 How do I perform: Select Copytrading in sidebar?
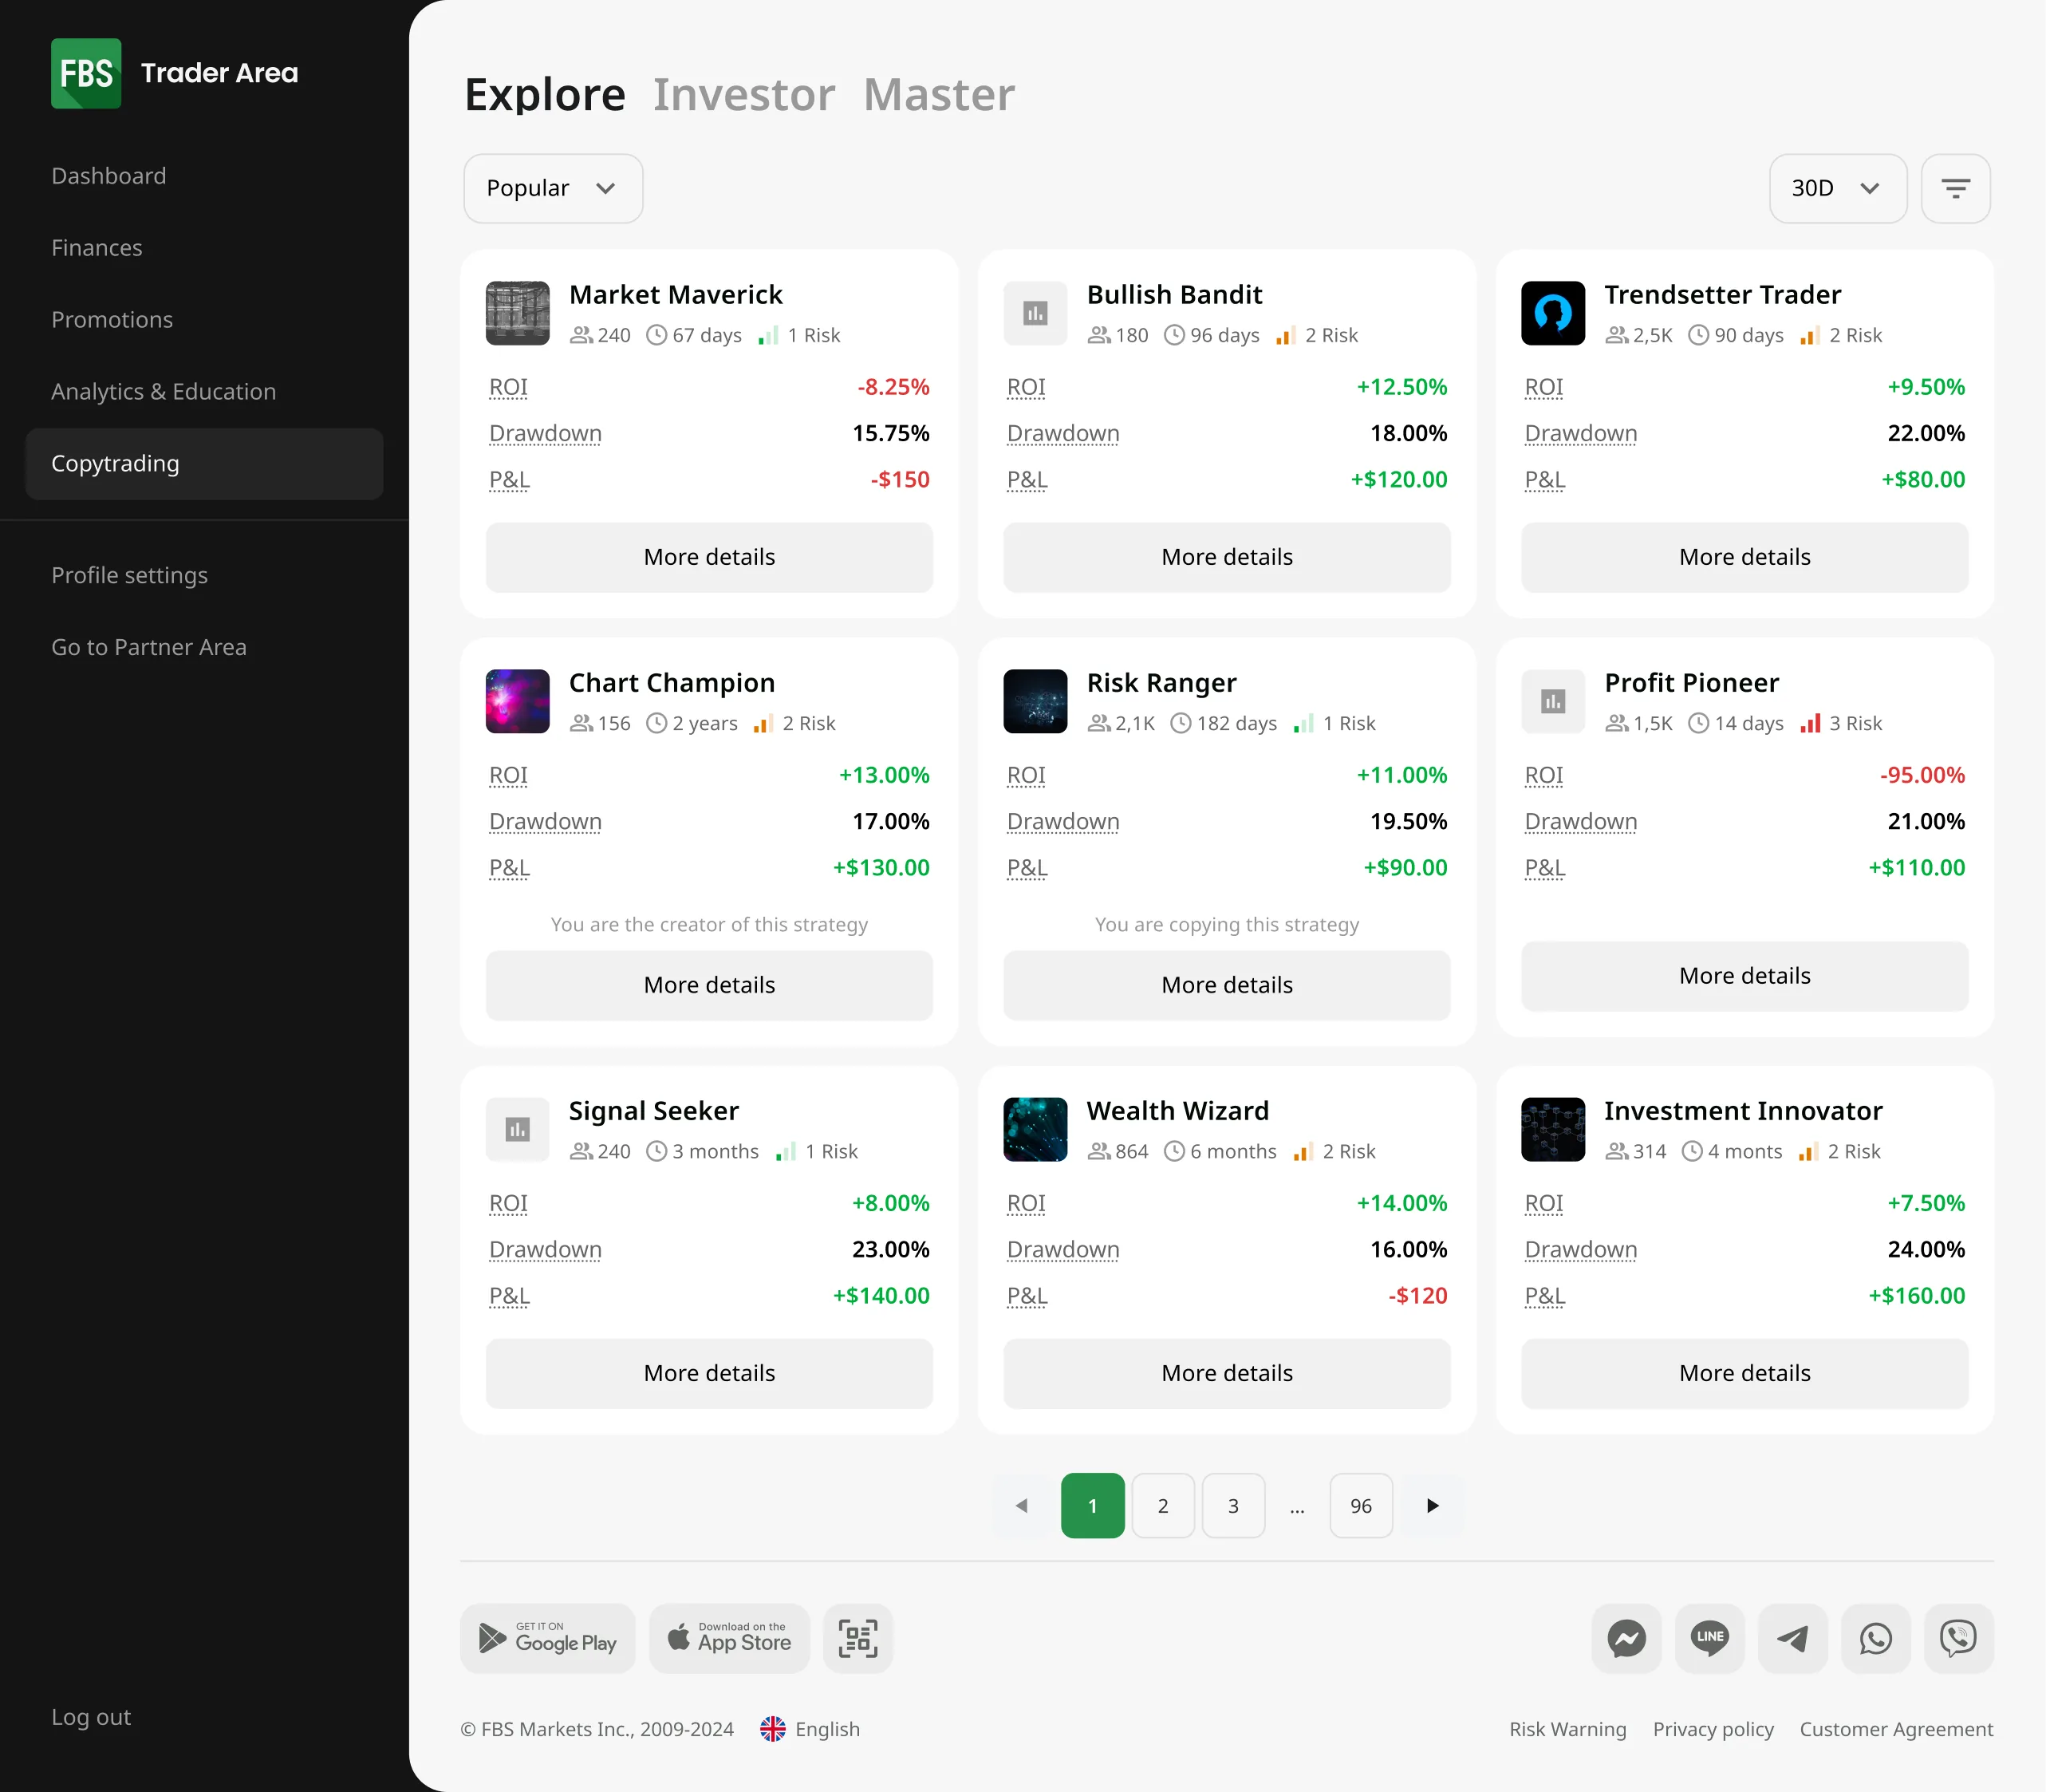(x=204, y=464)
